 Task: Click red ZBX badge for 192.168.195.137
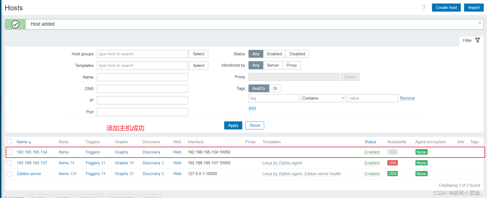click(x=392, y=163)
